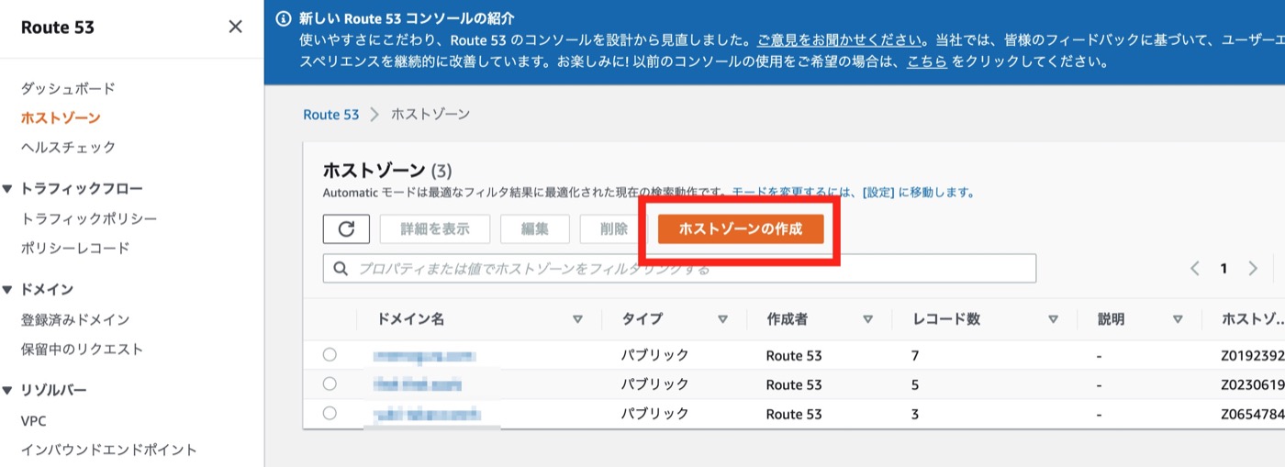Open トラフィックポリシー in sidebar
The height and width of the screenshot is (467, 1285).
coord(89,219)
